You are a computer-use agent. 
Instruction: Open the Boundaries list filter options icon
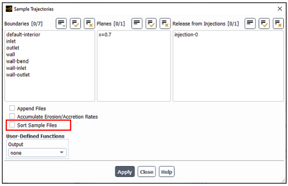click(x=61, y=24)
